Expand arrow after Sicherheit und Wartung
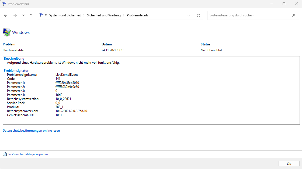 pos(124,15)
